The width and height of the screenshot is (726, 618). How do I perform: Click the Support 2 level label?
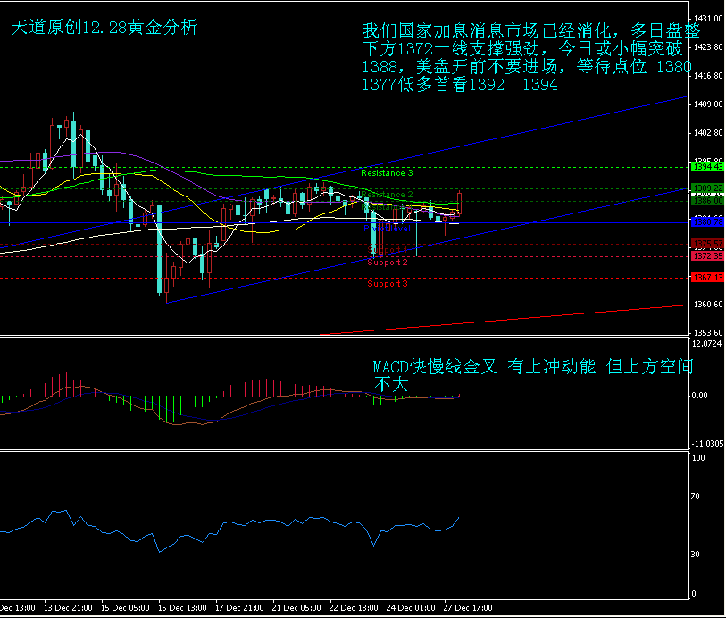388,263
